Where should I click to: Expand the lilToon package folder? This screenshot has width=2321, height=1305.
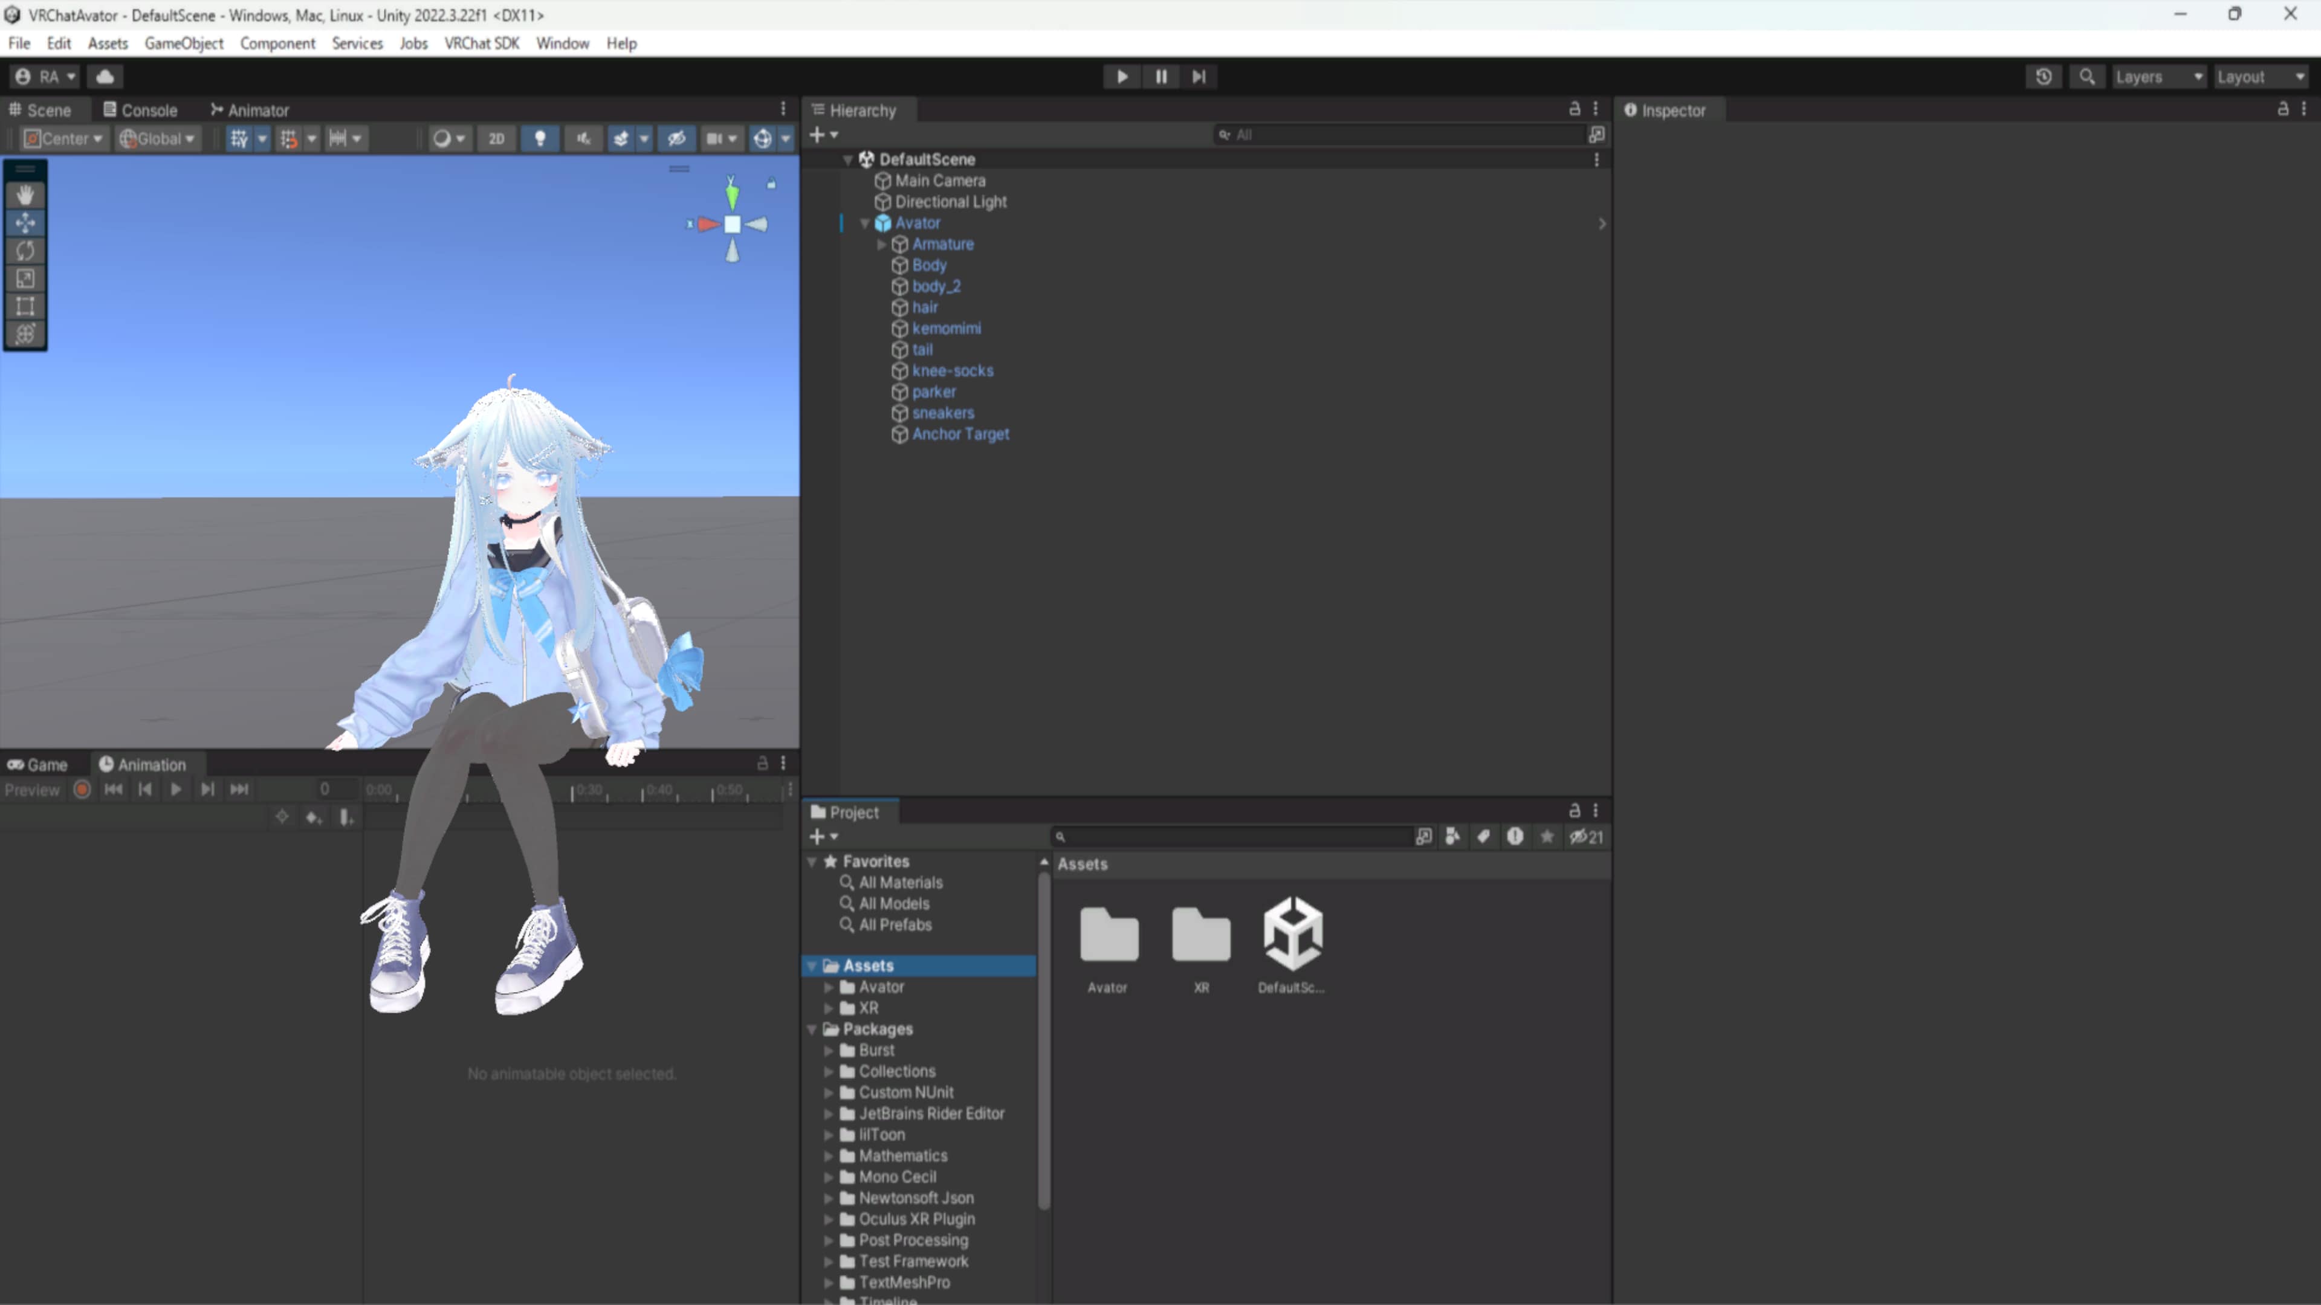click(829, 1135)
